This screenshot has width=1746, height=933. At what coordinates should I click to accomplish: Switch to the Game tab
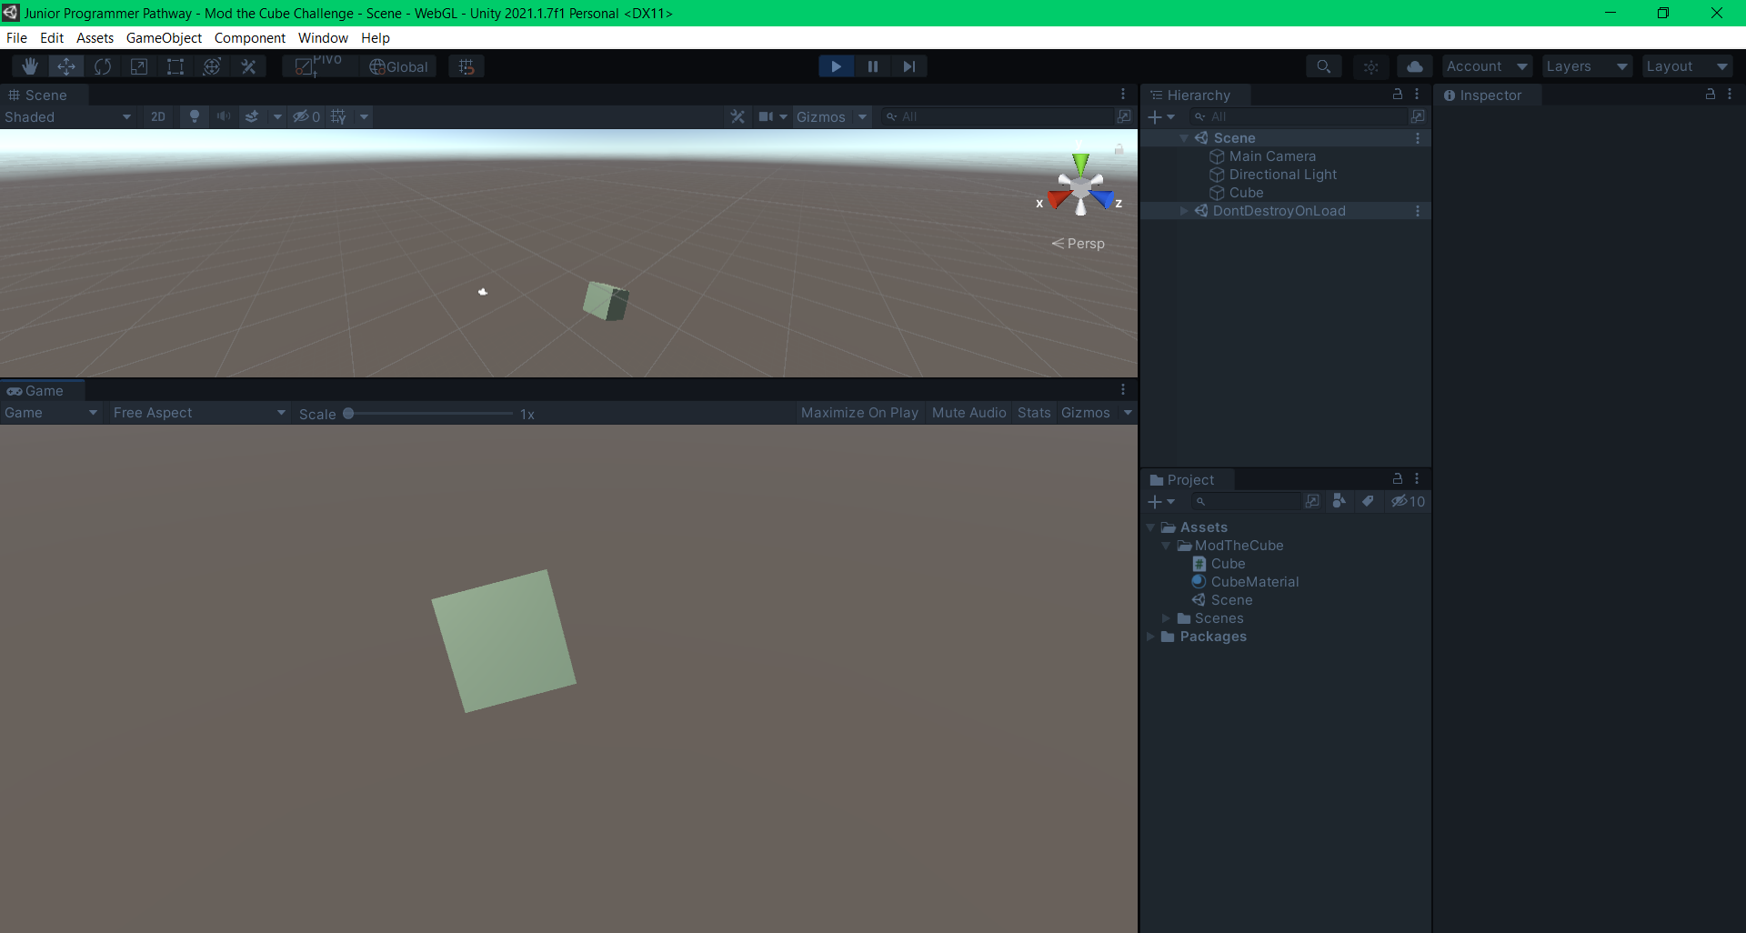point(40,390)
